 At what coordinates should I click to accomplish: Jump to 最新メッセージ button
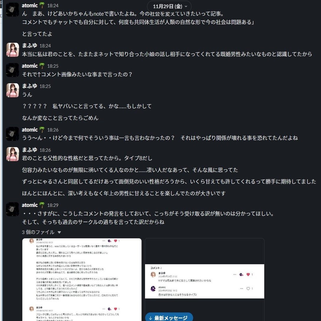point(169,317)
